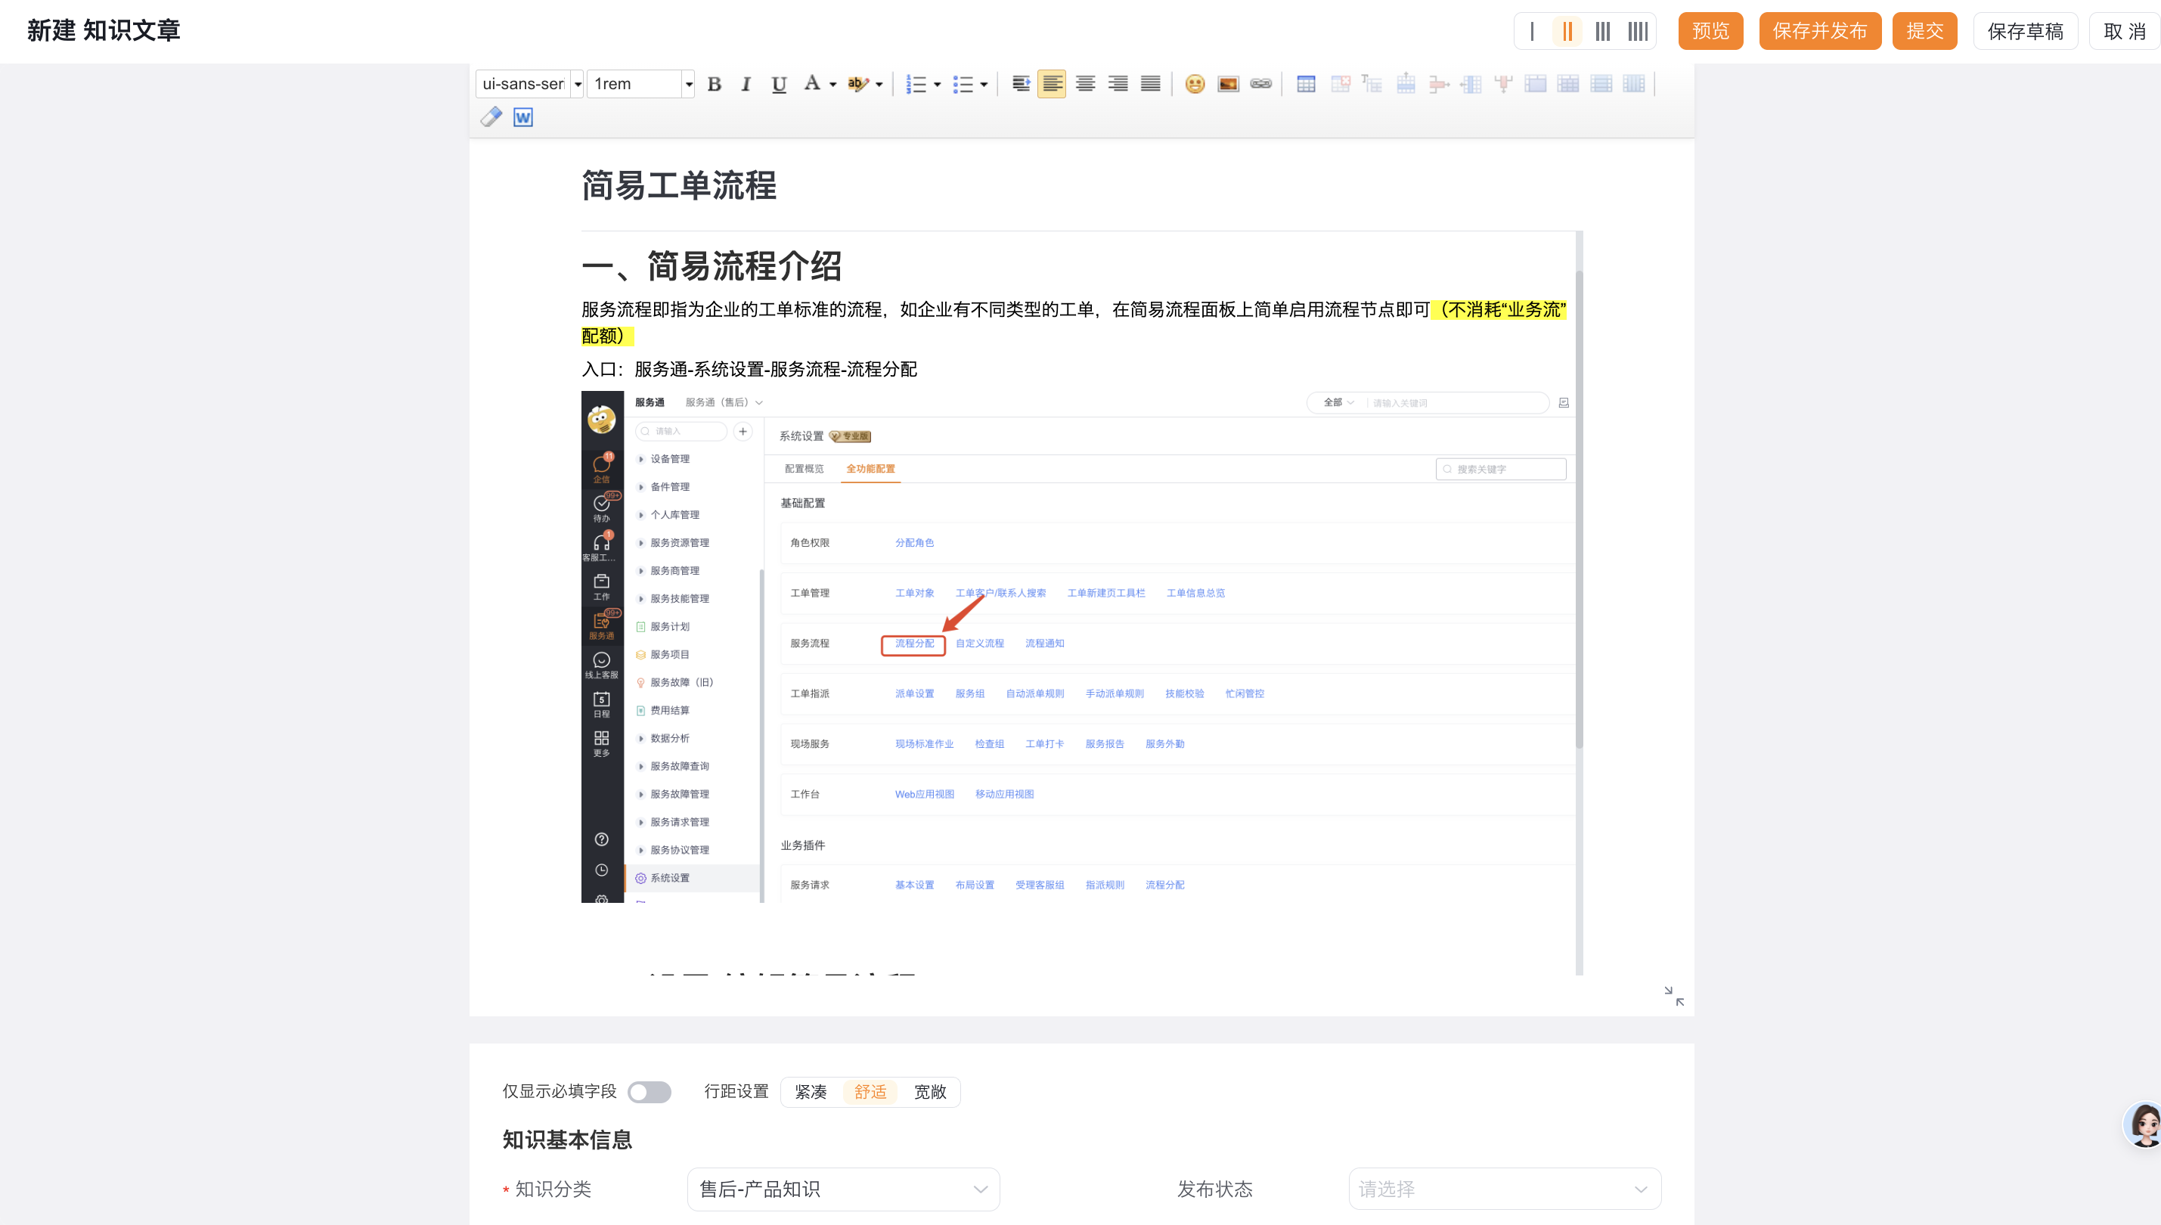
Task: Click the delete table icon
Action: pos(1340,84)
